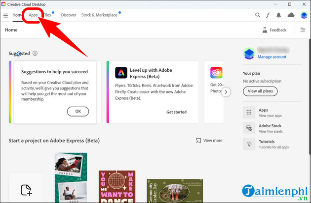Open the profile avatar in header
This screenshot has width=311, height=203.
tap(304, 15)
